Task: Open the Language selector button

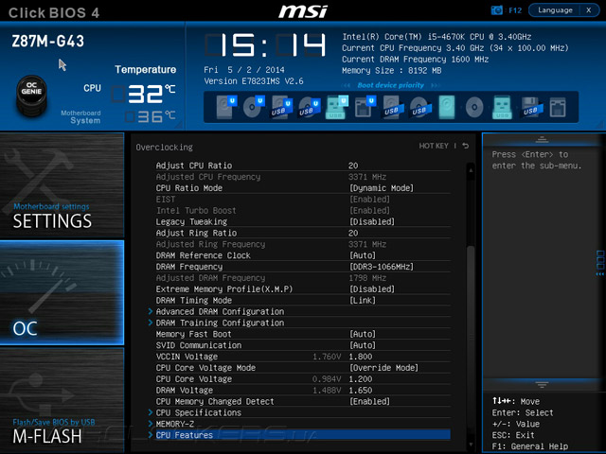Action: tap(555, 10)
